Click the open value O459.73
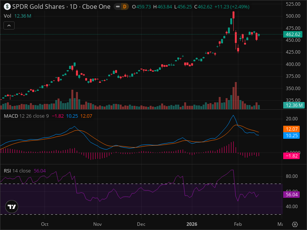307x230 pixels. tap(141, 7)
